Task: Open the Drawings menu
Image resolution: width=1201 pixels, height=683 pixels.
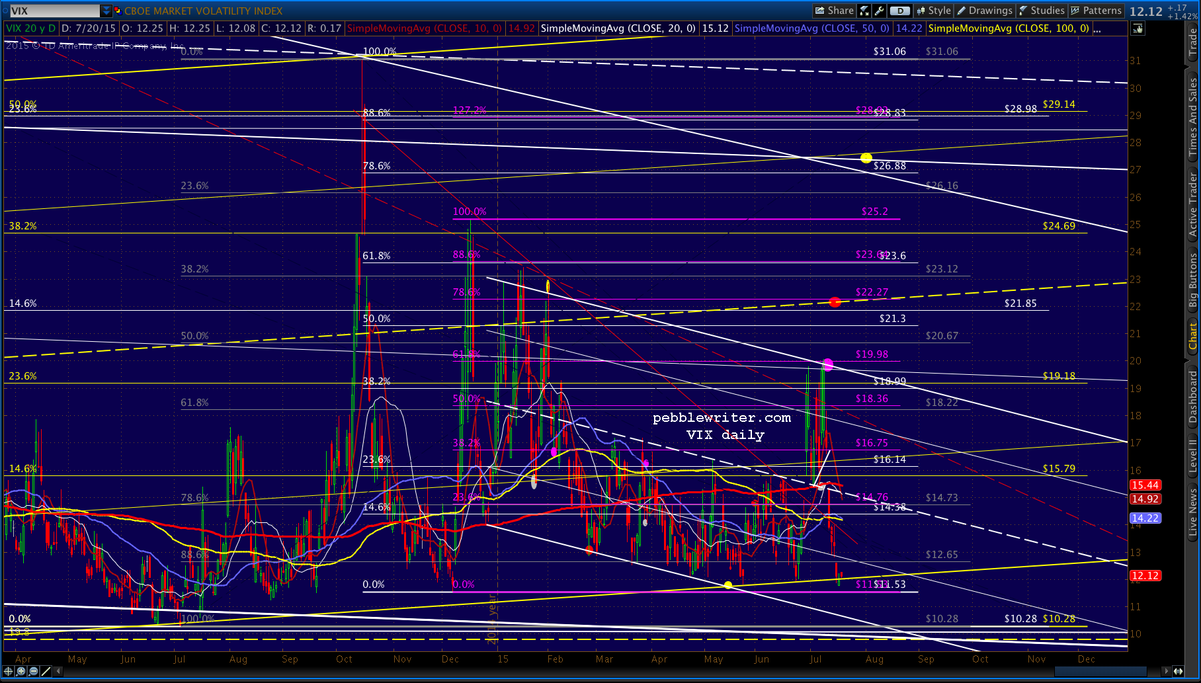Action: click(x=985, y=11)
